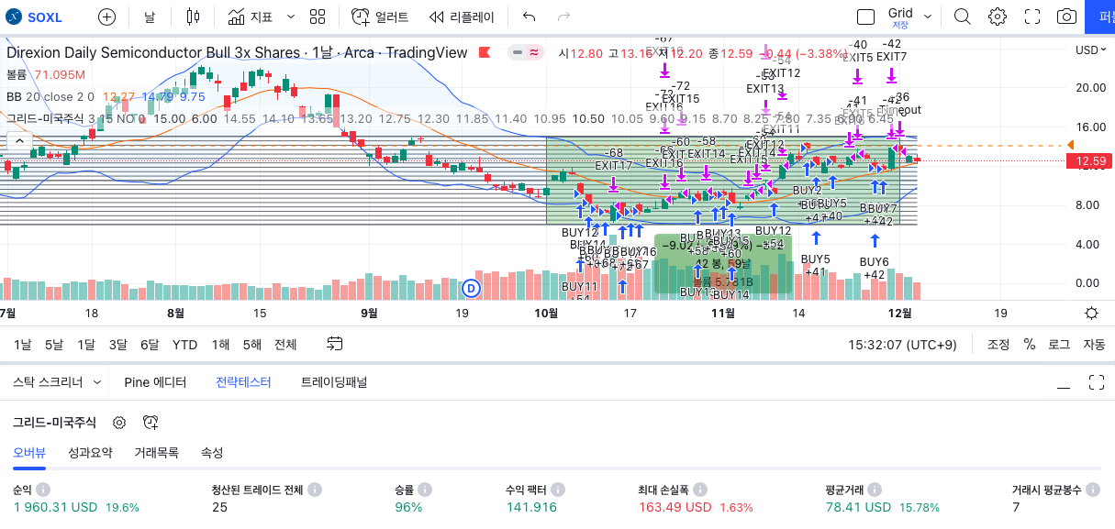Open the layout setup square icon
The image size is (1115, 529).
[x=865, y=17]
